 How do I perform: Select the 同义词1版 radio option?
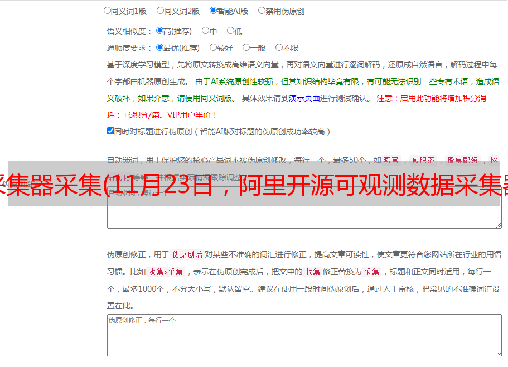coord(107,11)
